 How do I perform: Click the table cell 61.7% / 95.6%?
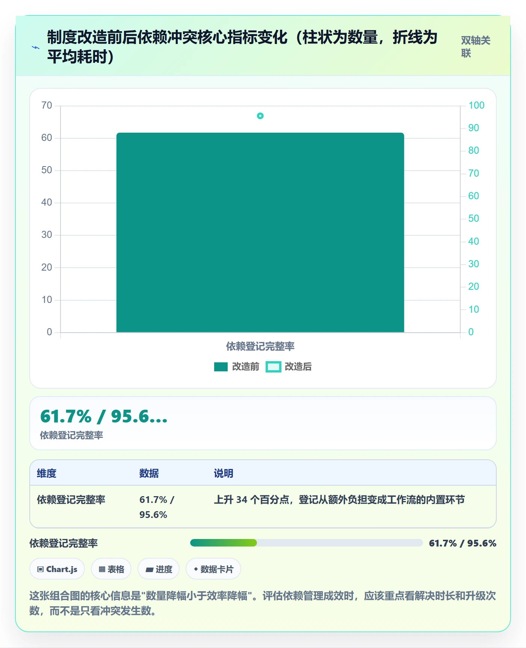tap(157, 507)
